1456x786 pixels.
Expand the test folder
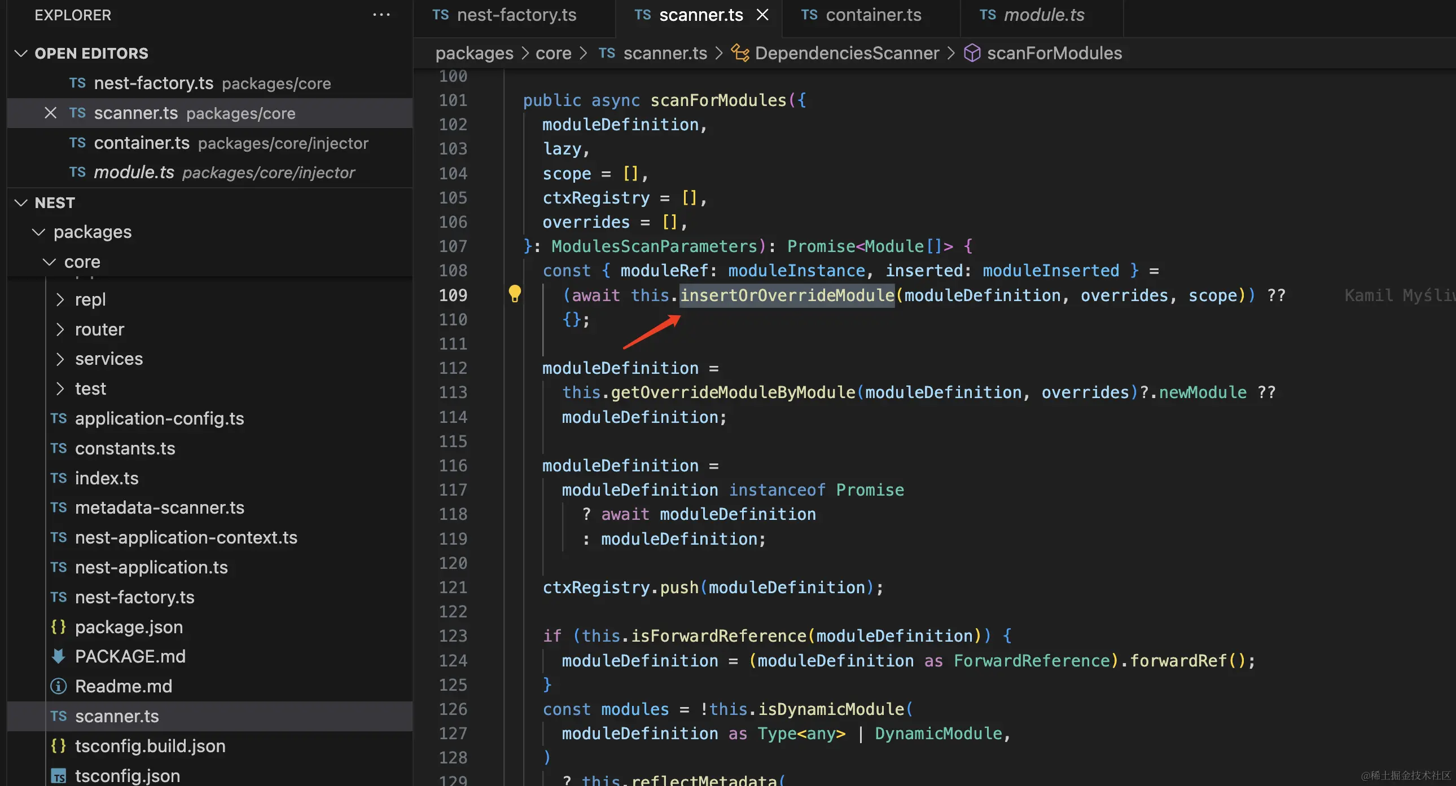pos(60,388)
